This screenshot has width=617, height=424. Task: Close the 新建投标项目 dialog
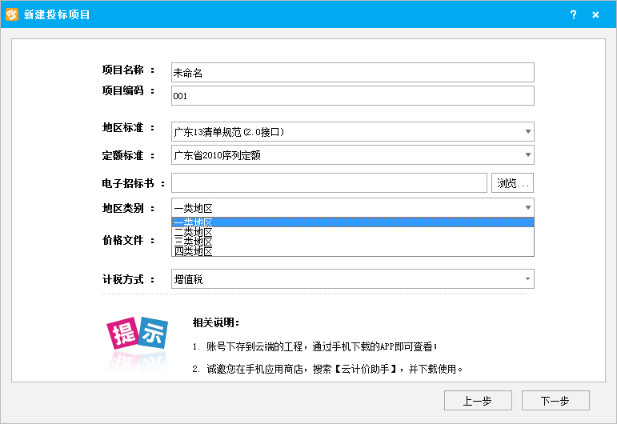(x=596, y=14)
